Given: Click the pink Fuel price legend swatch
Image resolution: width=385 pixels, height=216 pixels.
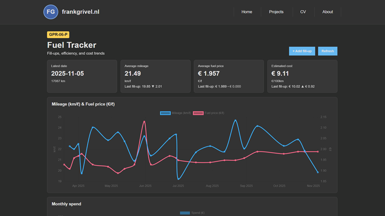Looking at the screenshot, I should point(198,113).
